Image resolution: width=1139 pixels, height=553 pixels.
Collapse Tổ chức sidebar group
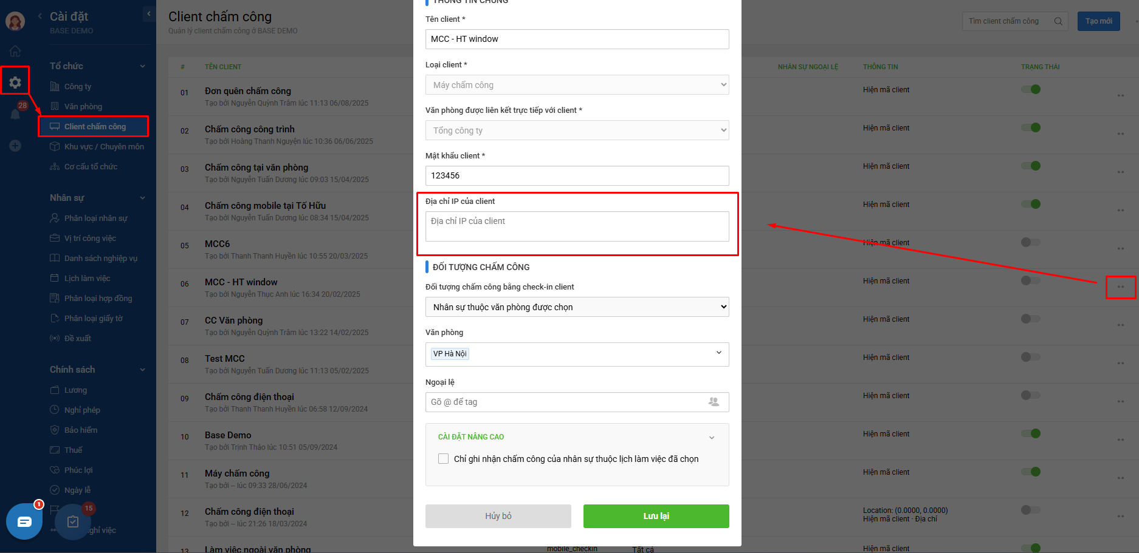[143, 66]
